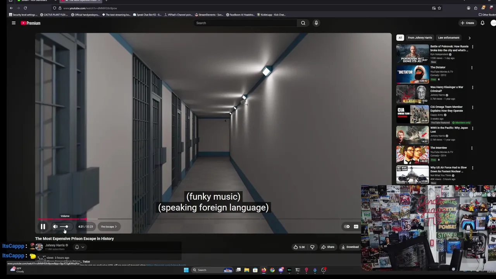Open the Why US Air Force video title
The height and width of the screenshot is (279, 496).
448,169
